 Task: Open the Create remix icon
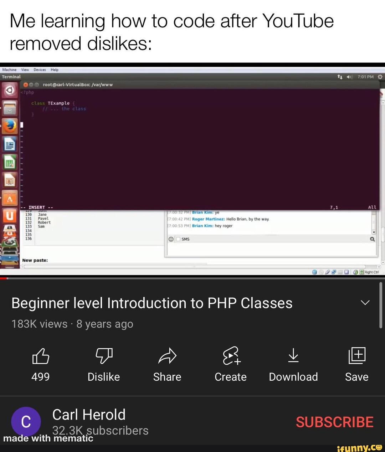coord(231,356)
